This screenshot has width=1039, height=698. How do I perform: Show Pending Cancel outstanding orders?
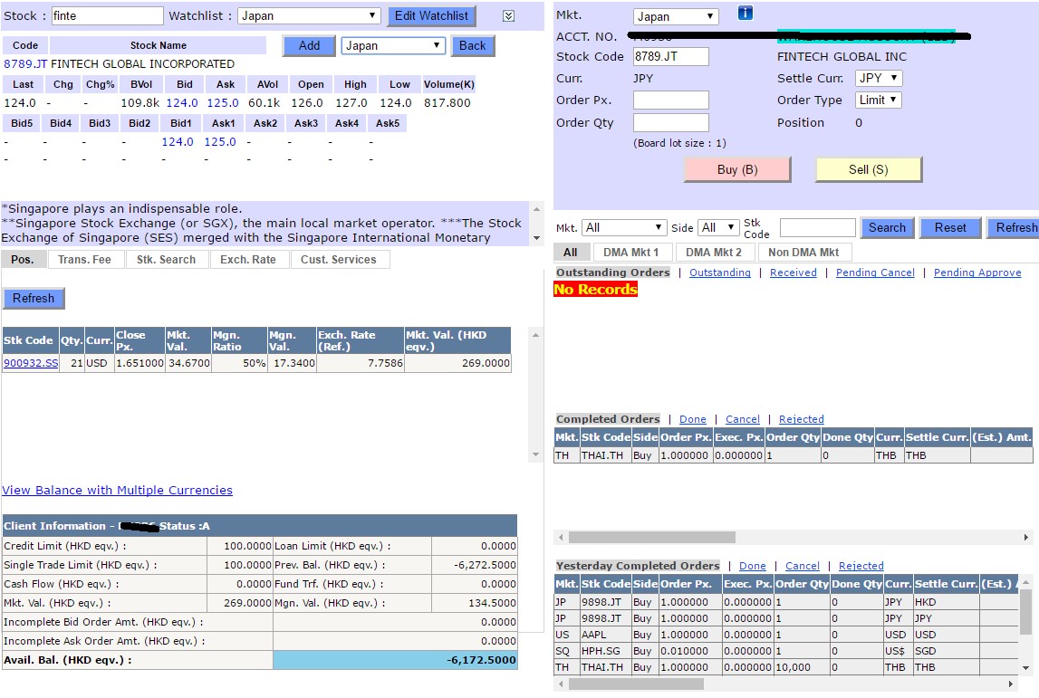875,273
